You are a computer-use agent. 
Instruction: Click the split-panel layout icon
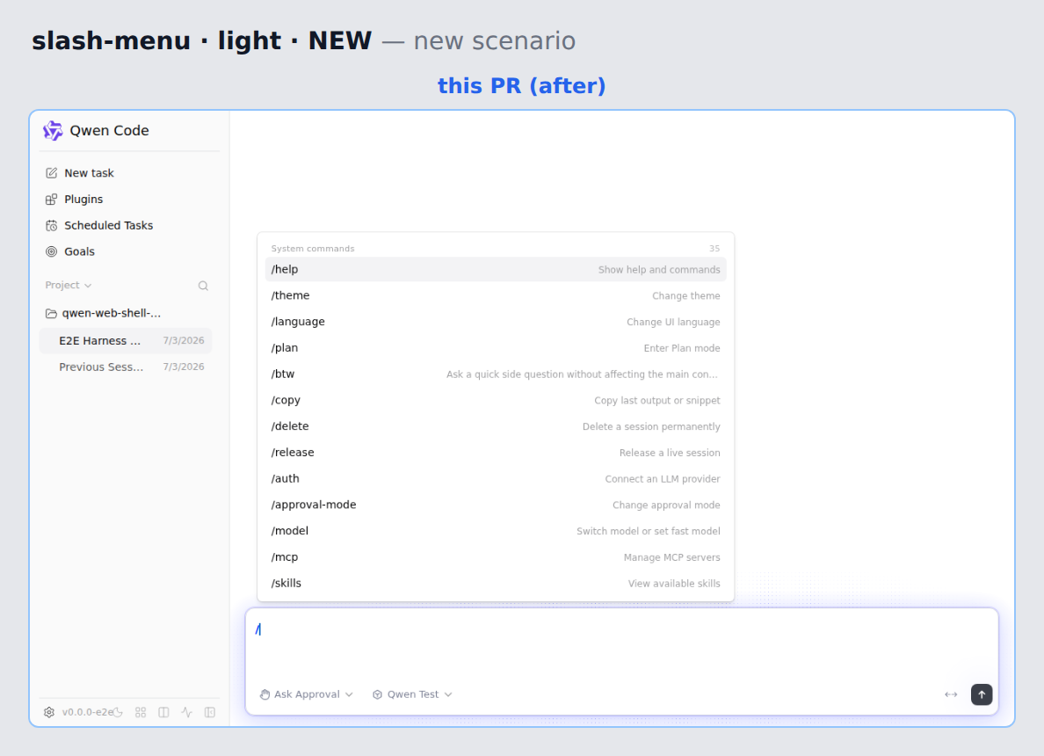[x=163, y=712]
